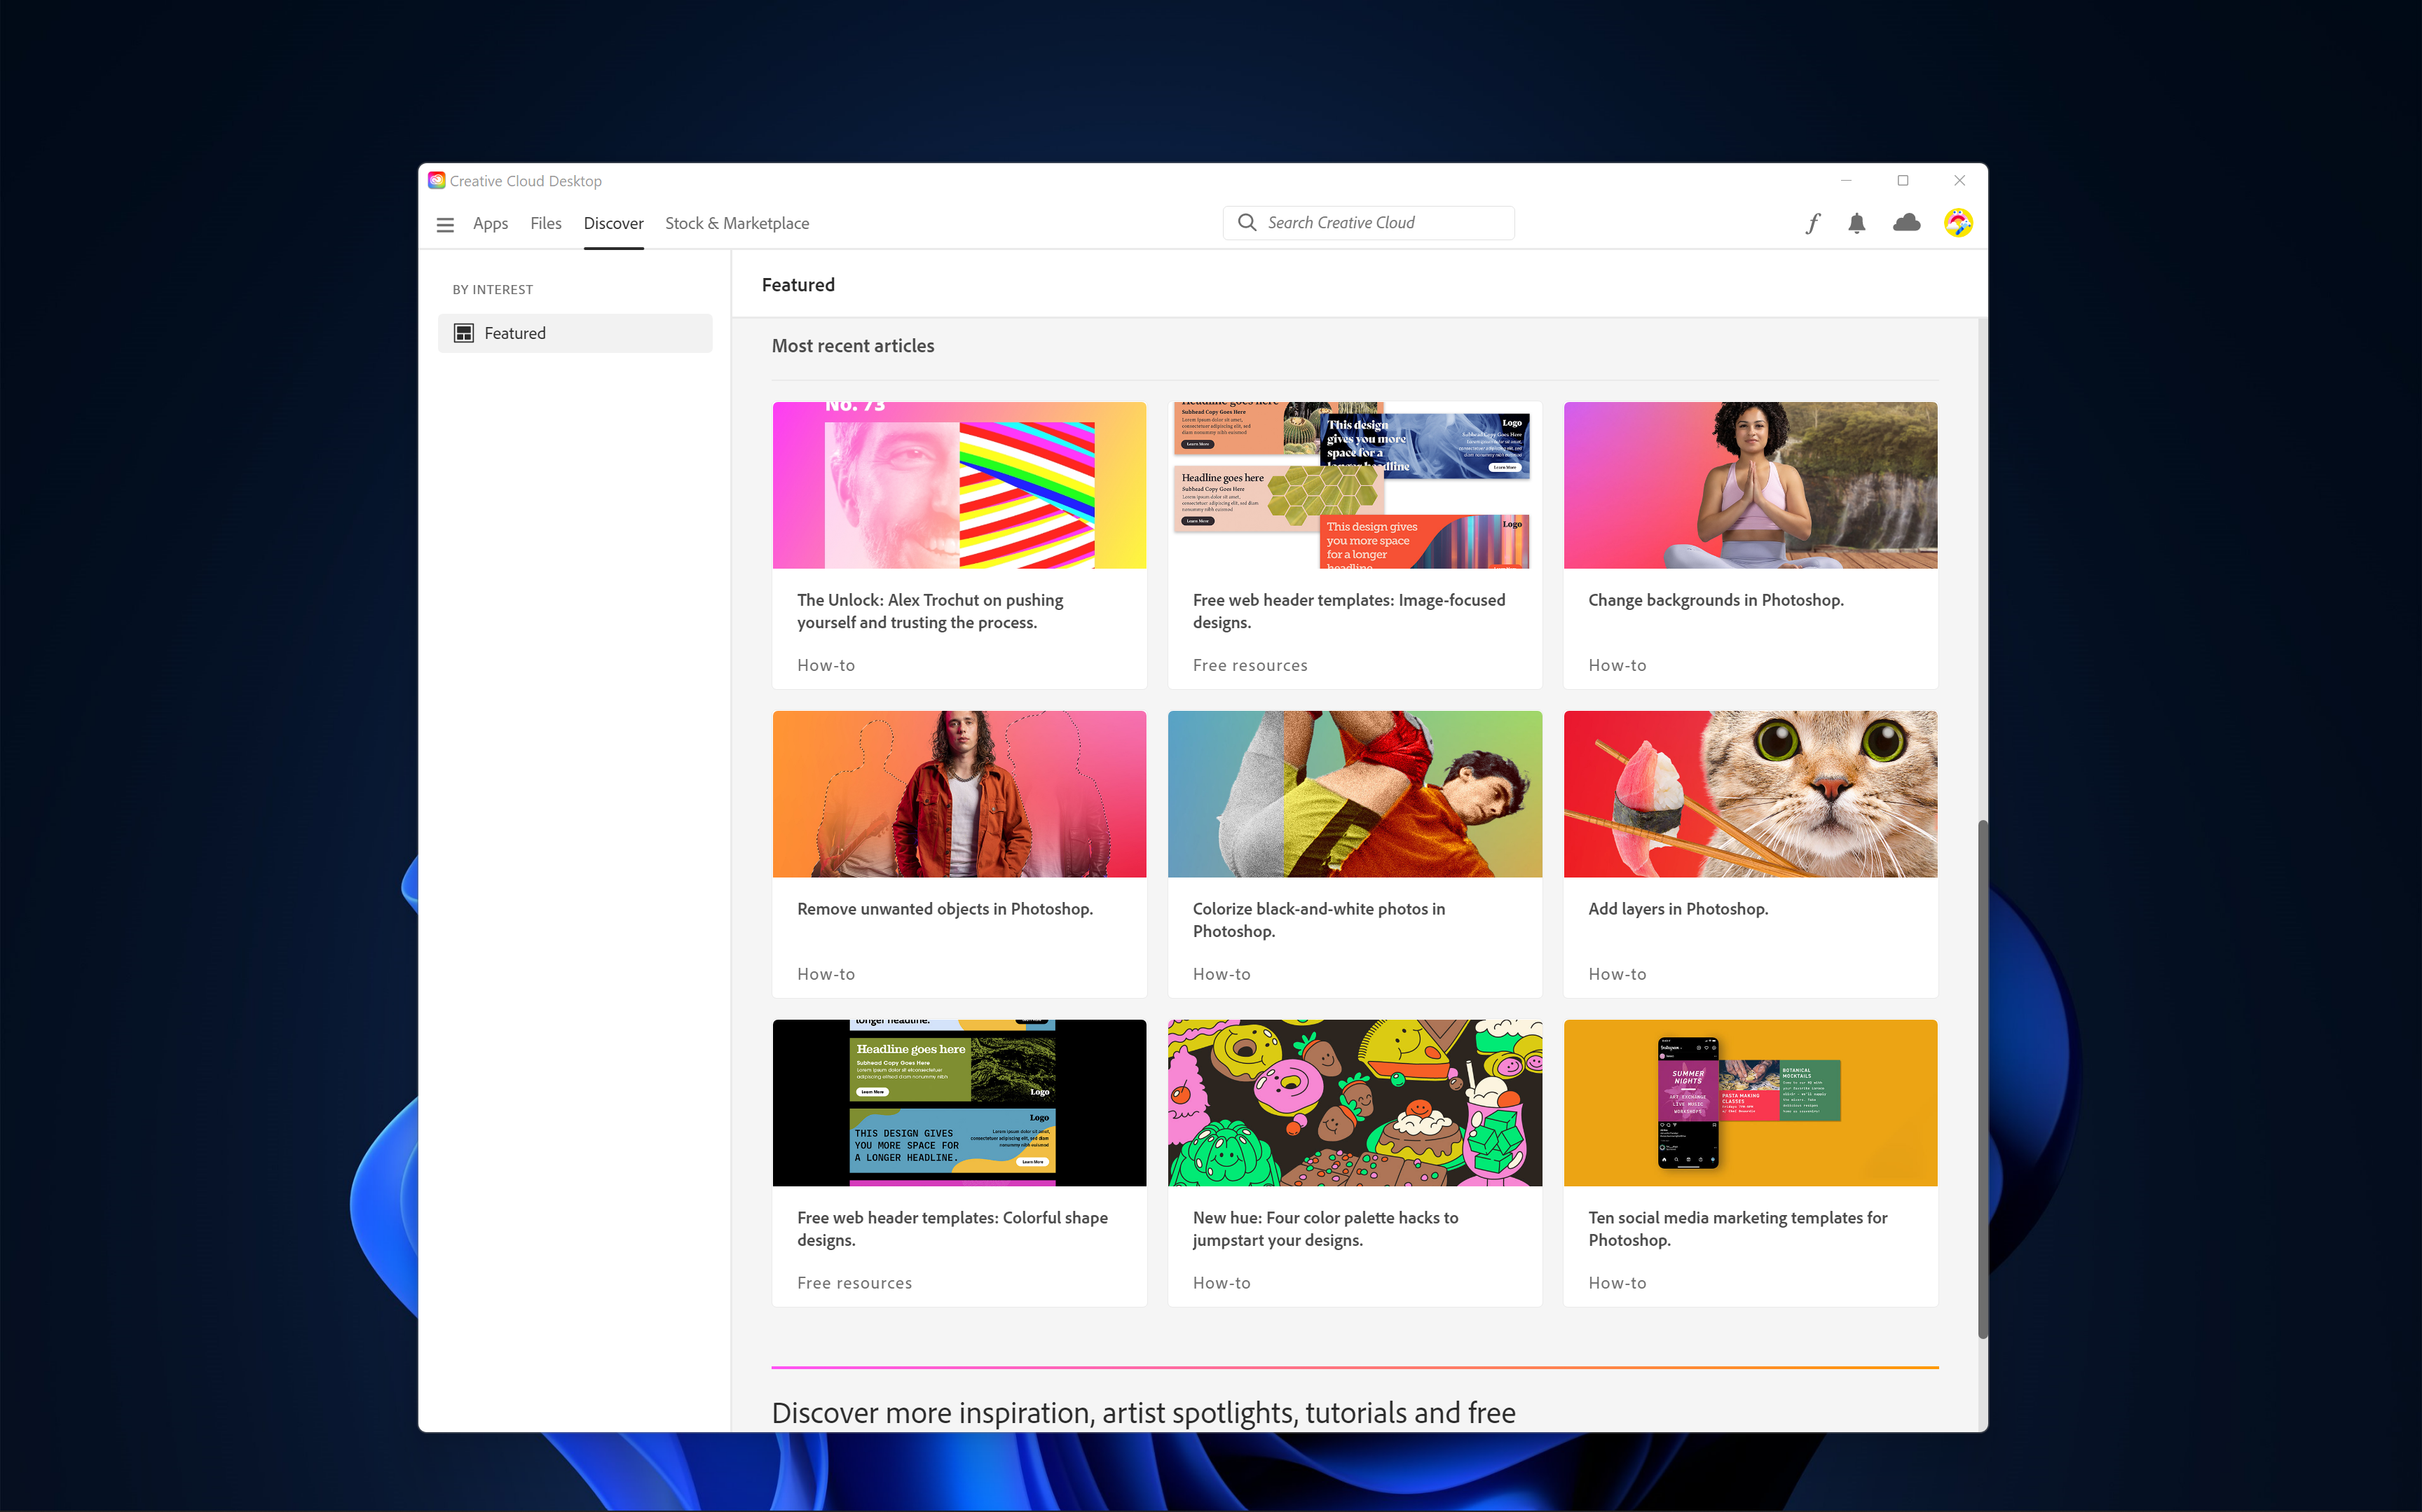Open the 'Change backgrounds in Photoshop' article
The image size is (2422, 1512).
[1716, 600]
